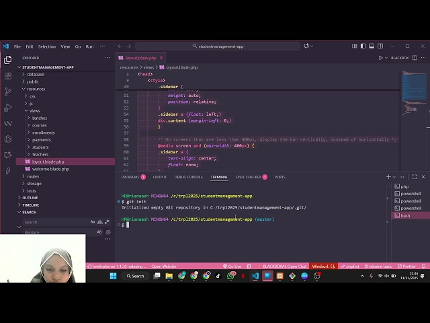430x323 pixels.
Task: Click tabnine basic status item
Action: [x=378, y=266]
